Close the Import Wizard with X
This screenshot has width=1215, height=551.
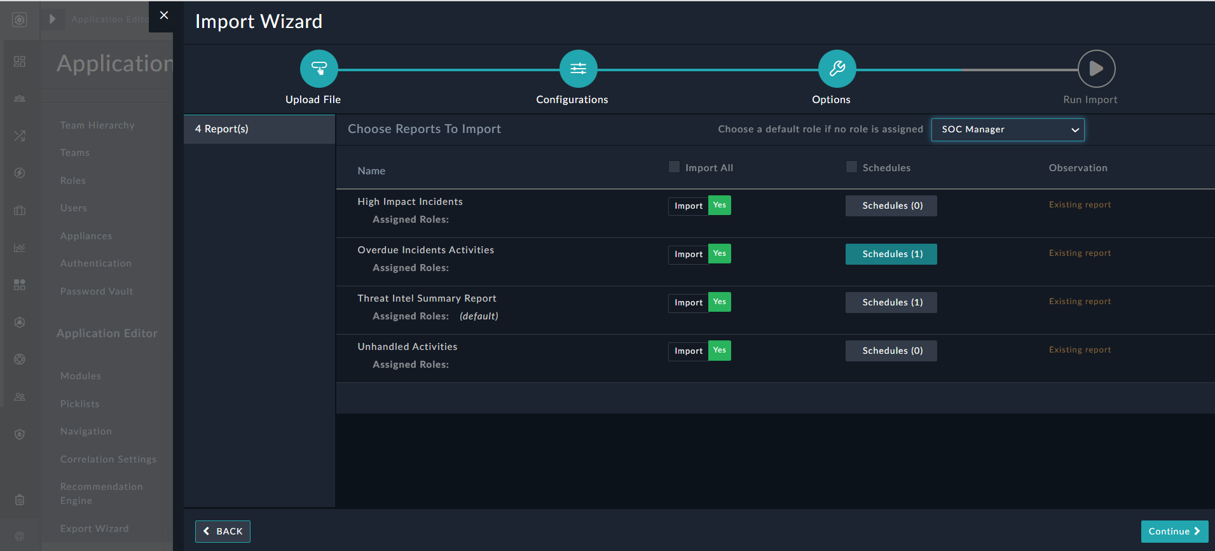point(164,15)
